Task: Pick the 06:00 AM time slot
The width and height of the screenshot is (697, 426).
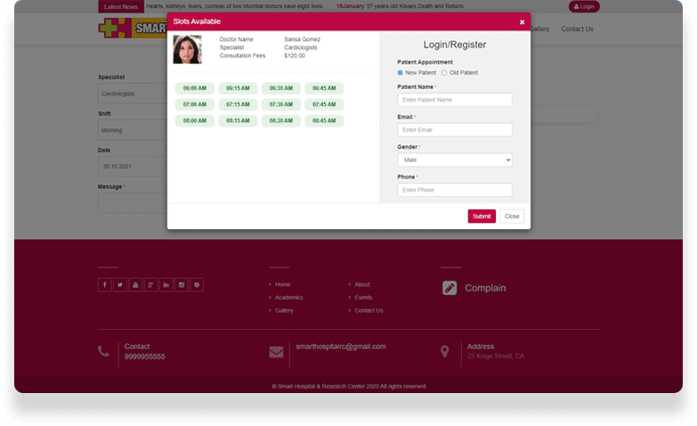Action: point(195,88)
